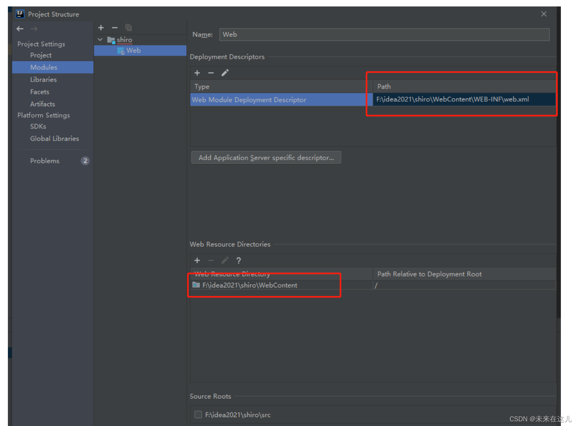Open web resource directories help

tap(239, 261)
